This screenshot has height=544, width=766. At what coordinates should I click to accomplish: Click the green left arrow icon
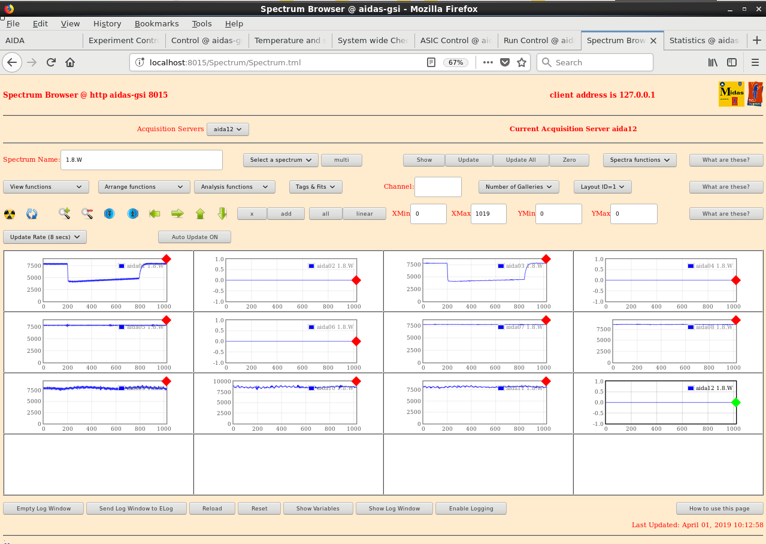coord(155,213)
